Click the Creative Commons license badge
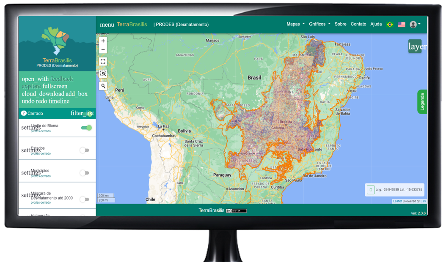Viewport: 446px width, 262px height. (237, 211)
